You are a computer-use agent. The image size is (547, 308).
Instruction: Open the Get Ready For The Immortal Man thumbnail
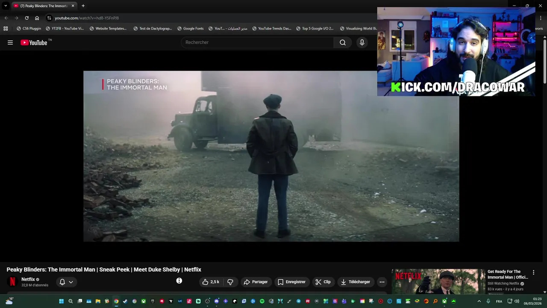pos(438,281)
